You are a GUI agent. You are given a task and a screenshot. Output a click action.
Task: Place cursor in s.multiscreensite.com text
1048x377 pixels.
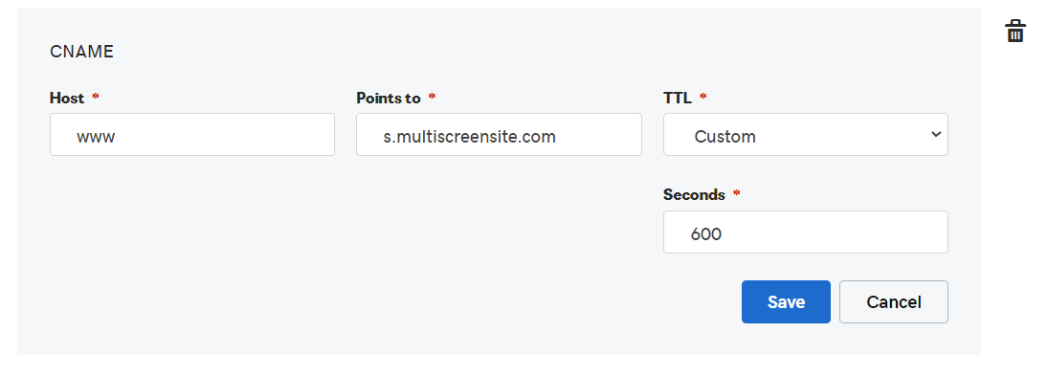click(469, 137)
